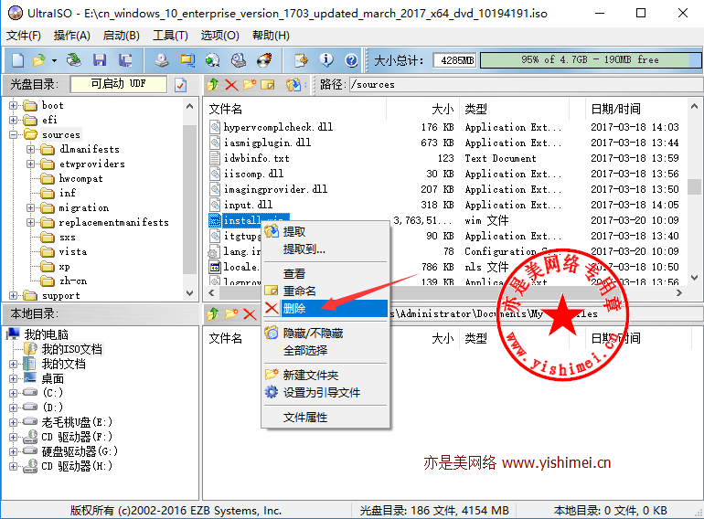Click the Help question mark icon
Image resolution: width=704 pixels, height=519 pixels.
[x=352, y=59]
